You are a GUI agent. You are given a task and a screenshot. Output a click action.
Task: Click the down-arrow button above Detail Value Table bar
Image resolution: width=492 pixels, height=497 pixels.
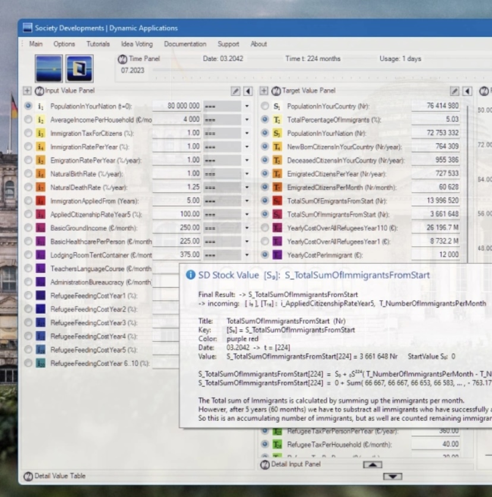coord(393,476)
